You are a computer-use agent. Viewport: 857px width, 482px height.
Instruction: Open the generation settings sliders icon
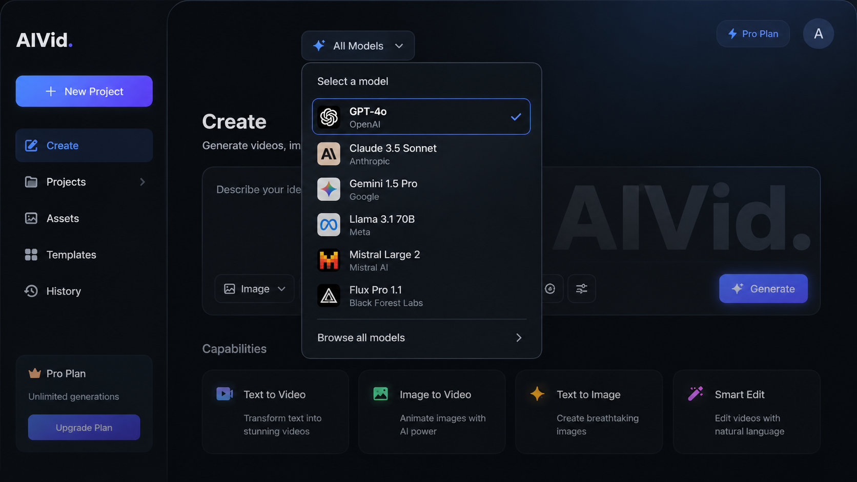pyautogui.click(x=582, y=289)
